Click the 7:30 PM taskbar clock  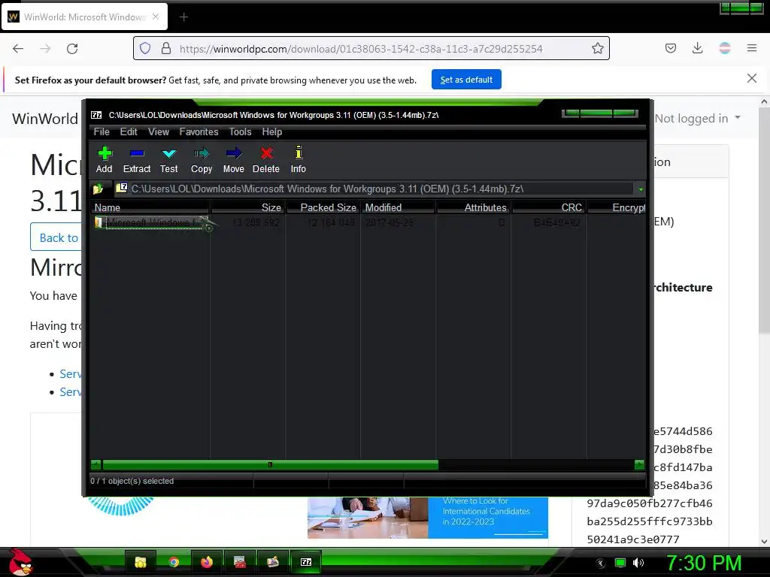click(x=704, y=563)
